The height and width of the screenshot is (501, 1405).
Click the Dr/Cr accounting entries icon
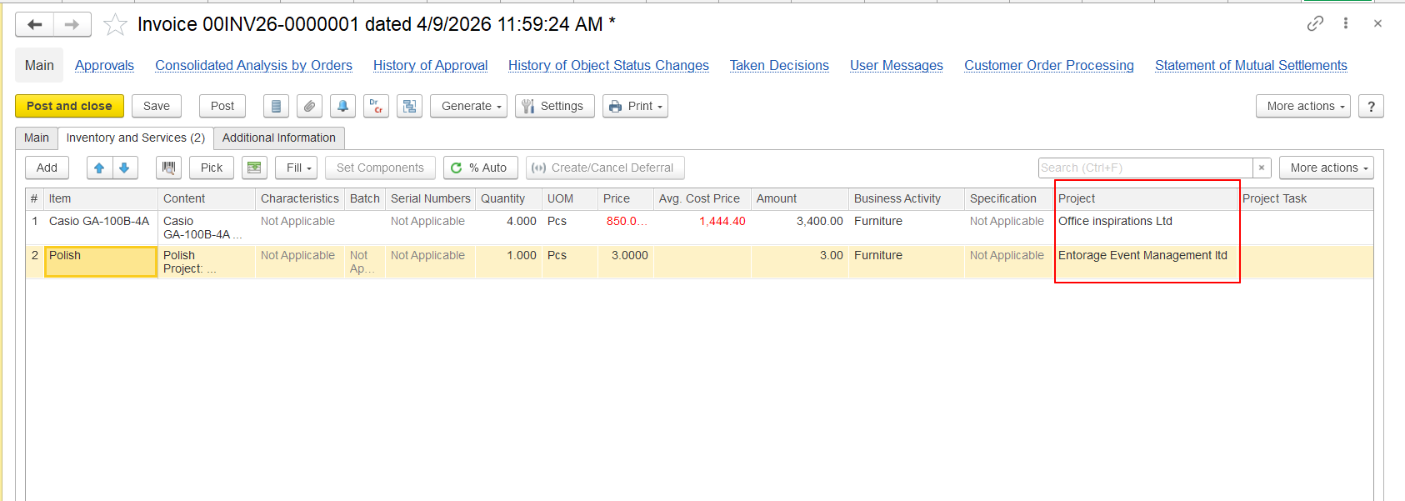pos(376,106)
